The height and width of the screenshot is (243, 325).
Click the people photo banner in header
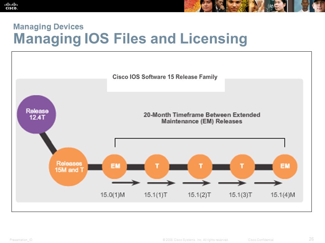coord(255,6)
